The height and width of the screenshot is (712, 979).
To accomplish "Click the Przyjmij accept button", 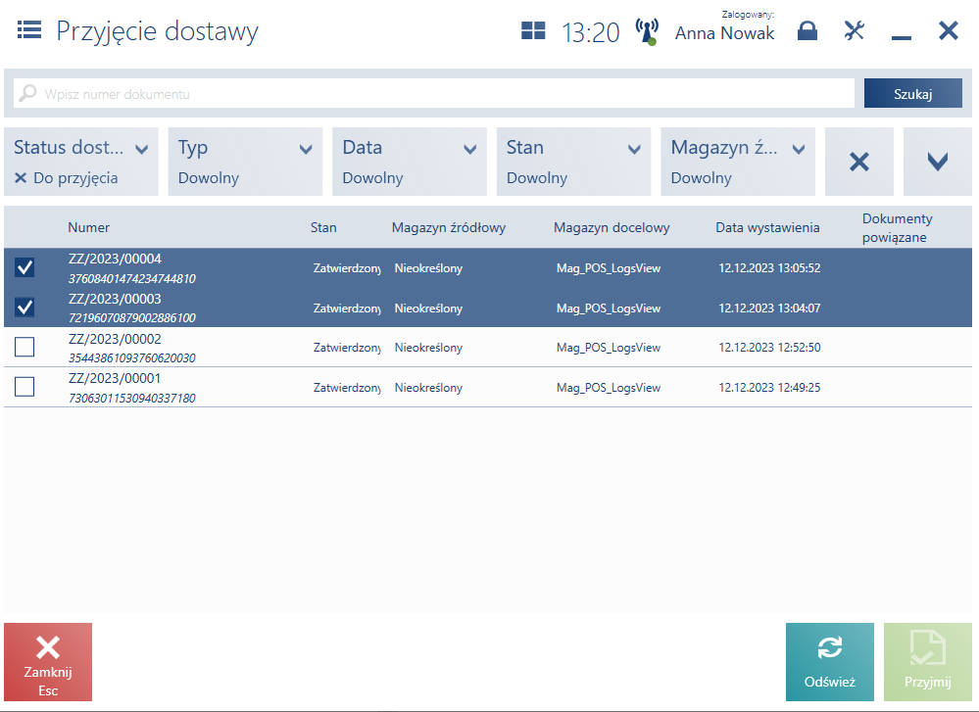I will pyautogui.click(x=928, y=661).
